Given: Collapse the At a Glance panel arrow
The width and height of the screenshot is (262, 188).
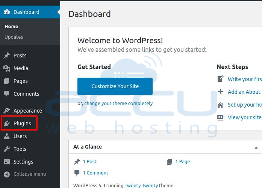Looking at the screenshot, I should point(256,147).
